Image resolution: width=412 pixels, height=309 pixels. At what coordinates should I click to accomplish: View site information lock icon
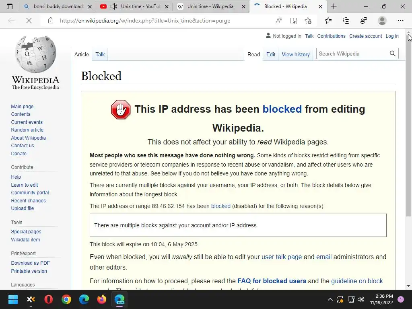click(x=51, y=21)
